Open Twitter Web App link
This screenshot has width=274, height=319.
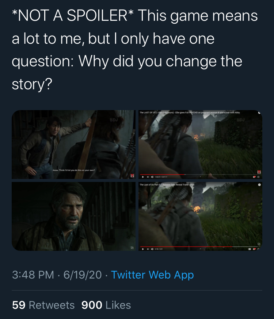point(152,275)
